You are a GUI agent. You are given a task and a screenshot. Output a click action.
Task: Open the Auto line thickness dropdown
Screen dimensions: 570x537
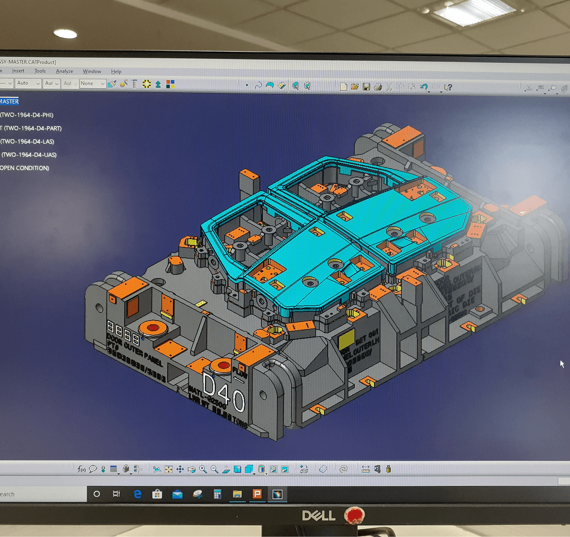click(x=28, y=83)
